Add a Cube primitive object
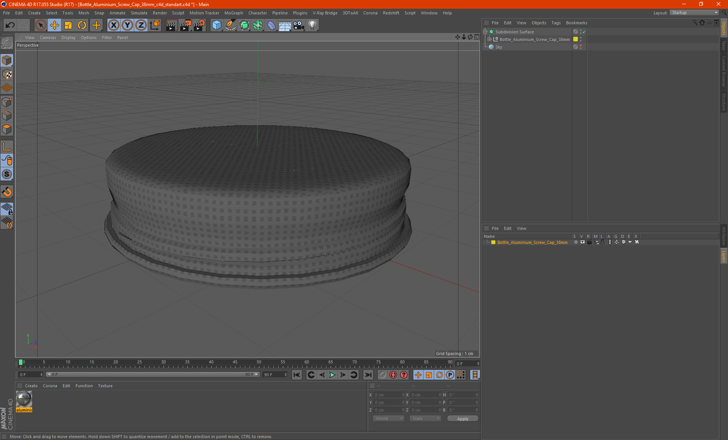The height and width of the screenshot is (440, 728). 217,25
